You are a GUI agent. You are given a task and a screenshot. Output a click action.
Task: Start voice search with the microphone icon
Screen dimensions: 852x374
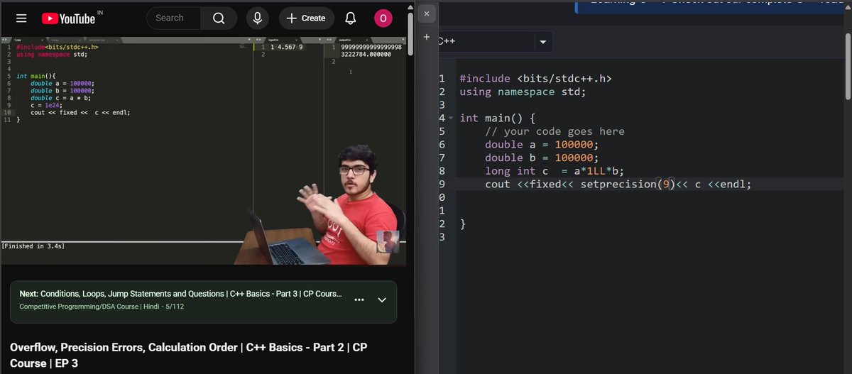258,18
